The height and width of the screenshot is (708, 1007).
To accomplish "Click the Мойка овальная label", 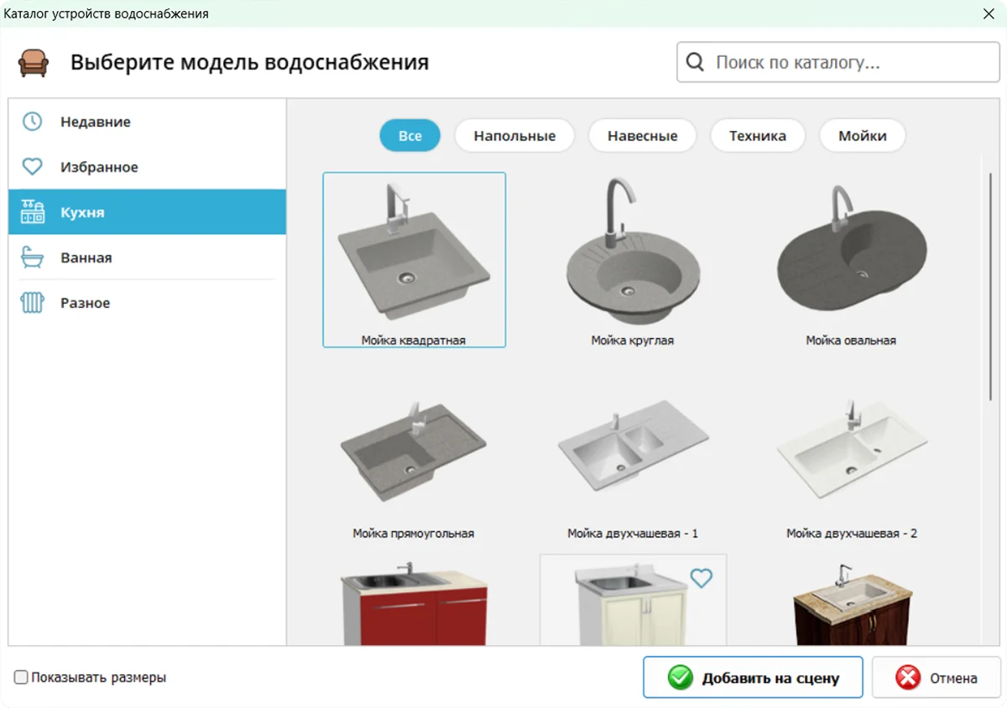I will (851, 341).
